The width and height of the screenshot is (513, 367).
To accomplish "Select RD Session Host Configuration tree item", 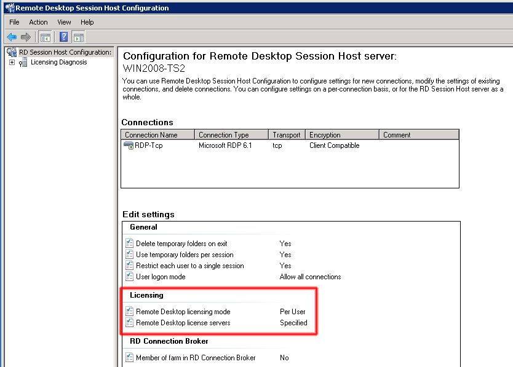I will click(x=65, y=52).
